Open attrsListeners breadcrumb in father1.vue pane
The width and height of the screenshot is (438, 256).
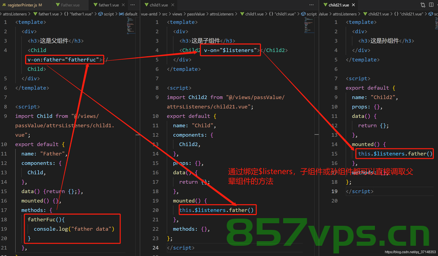(14, 14)
